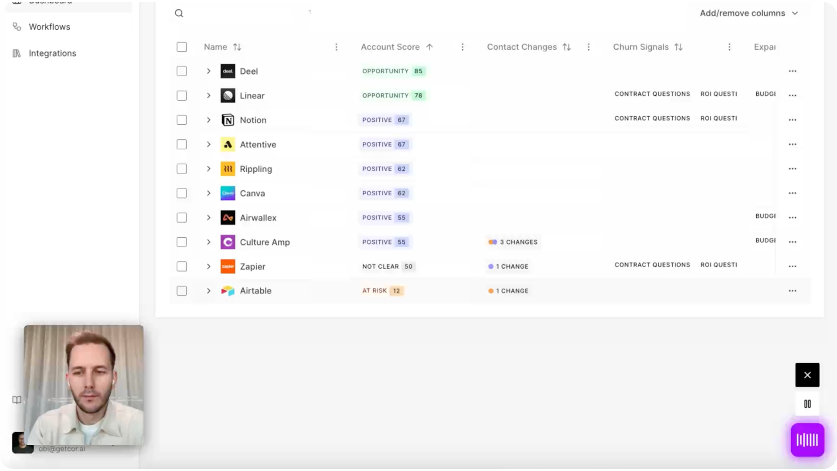Select the Airtable row checkbox
Image resolution: width=837 pixels, height=471 pixels.
coord(181,291)
